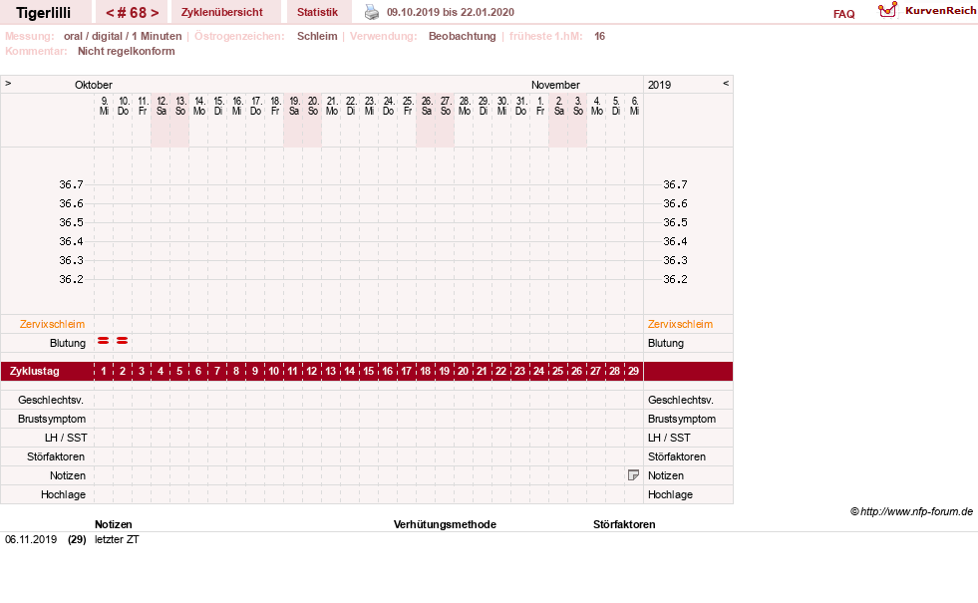The height and width of the screenshot is (603, 978).
Task: Click the left Brustsymptom row label
Action: [x=52, y=419]
